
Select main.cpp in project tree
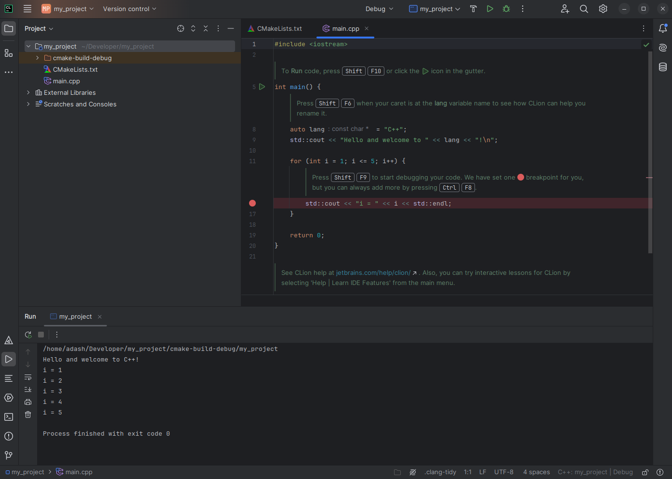click(66, 81)
